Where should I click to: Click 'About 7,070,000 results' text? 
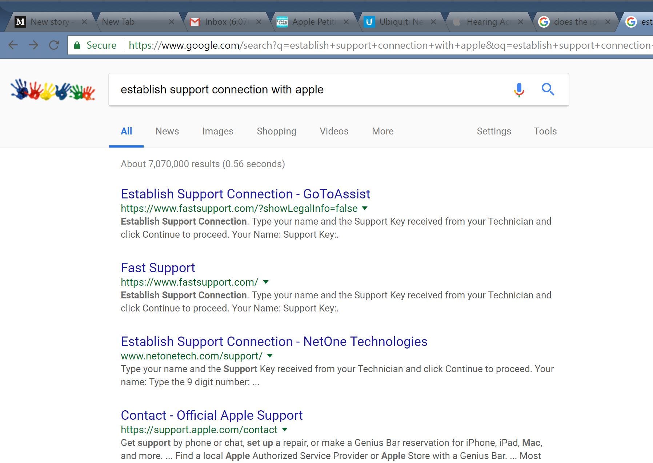click(x=170, y=164)
